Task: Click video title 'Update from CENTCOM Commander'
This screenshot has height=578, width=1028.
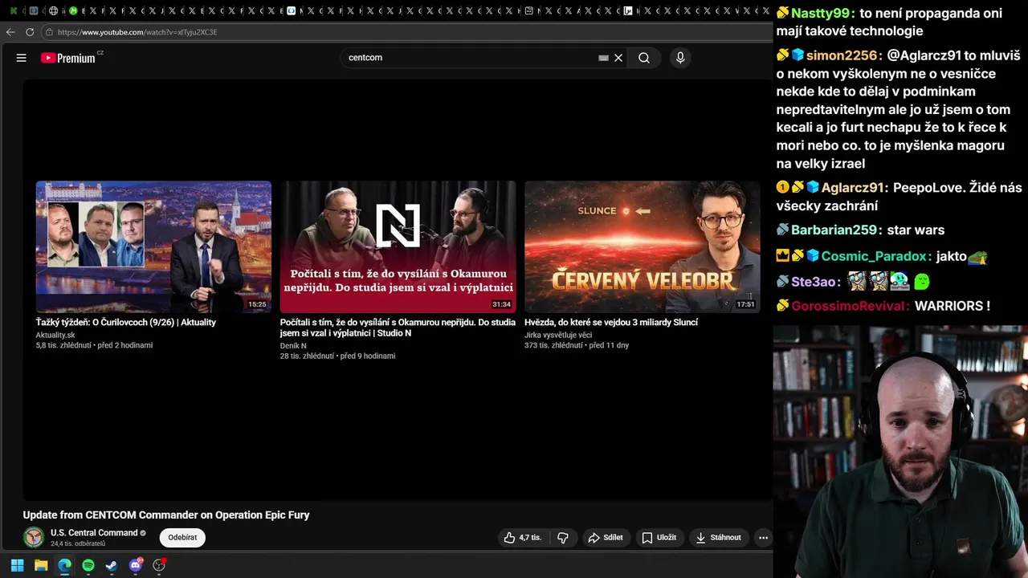Action: click(x=166, y=515)
